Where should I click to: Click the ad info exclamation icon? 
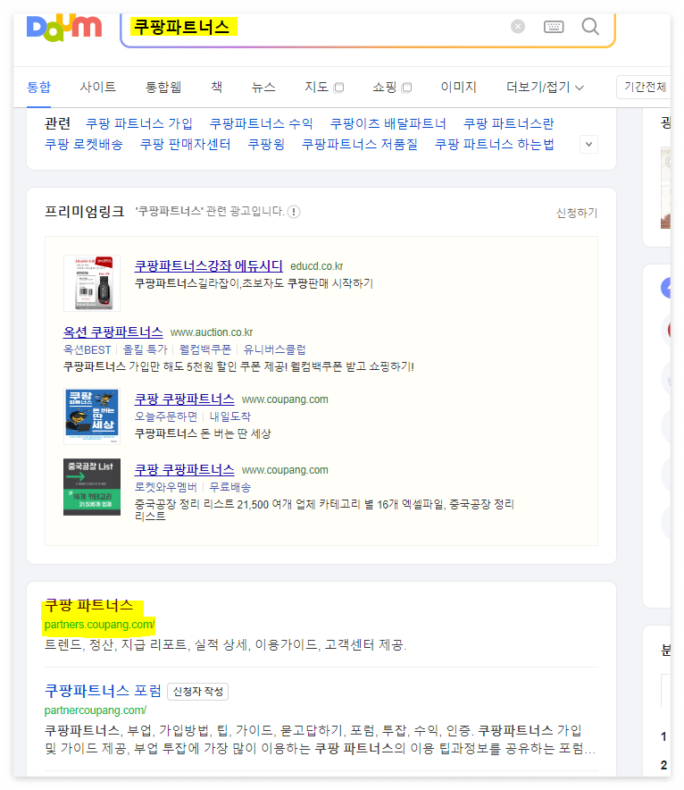294,212
